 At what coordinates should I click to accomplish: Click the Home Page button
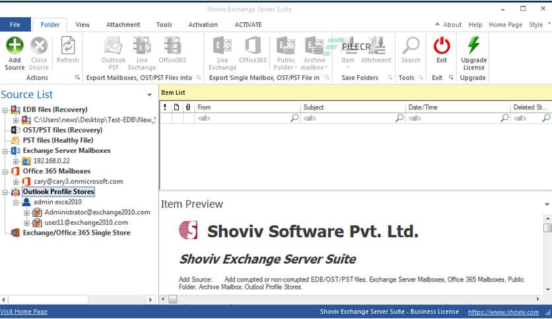coord(506,24)
